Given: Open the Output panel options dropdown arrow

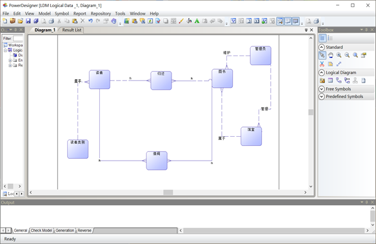Looking at the screenshot, I should pyautogui.click(x=362, y=202).
